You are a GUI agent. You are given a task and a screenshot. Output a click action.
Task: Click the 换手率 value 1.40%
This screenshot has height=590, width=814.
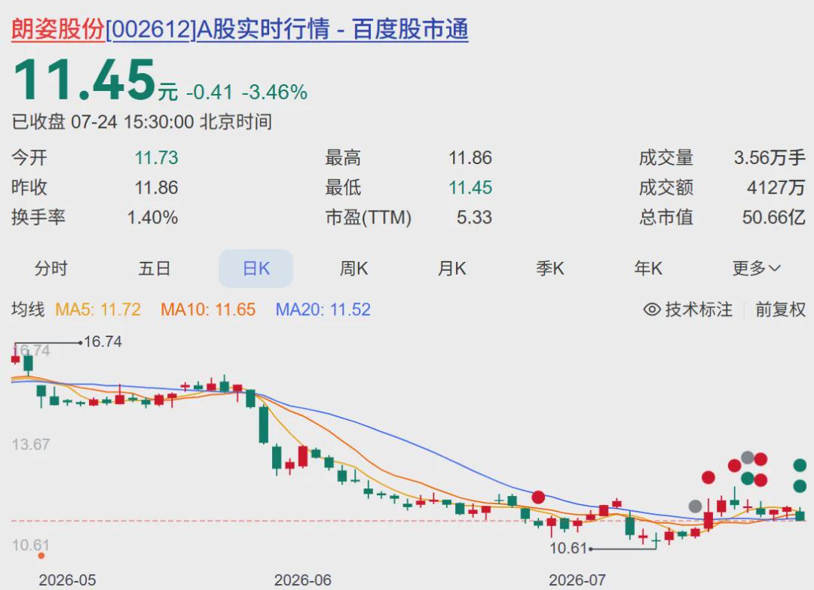[152, 217]
